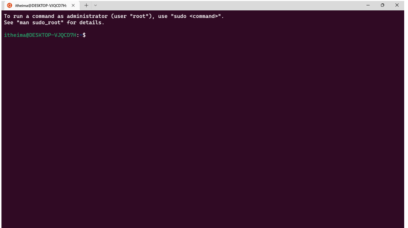The width and height of the screenshot is (408, 228).
Task: Click the empty title bar area beside tabs
Action: coord(229,5)
